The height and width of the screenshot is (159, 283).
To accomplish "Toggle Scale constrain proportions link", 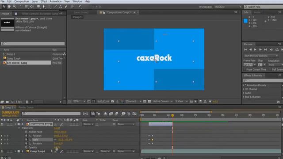I will pos(55,140).
